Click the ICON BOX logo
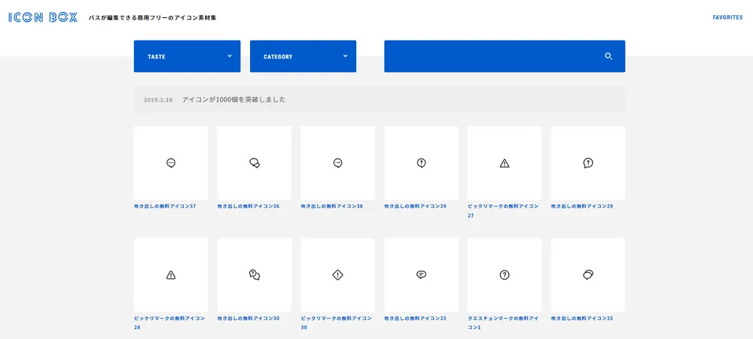The height and width of the screenshot is (339, 753). click(43, 17)
